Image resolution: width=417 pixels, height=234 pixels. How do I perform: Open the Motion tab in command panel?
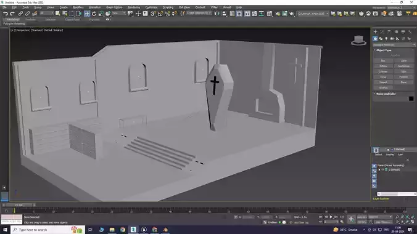pos(396,32)
